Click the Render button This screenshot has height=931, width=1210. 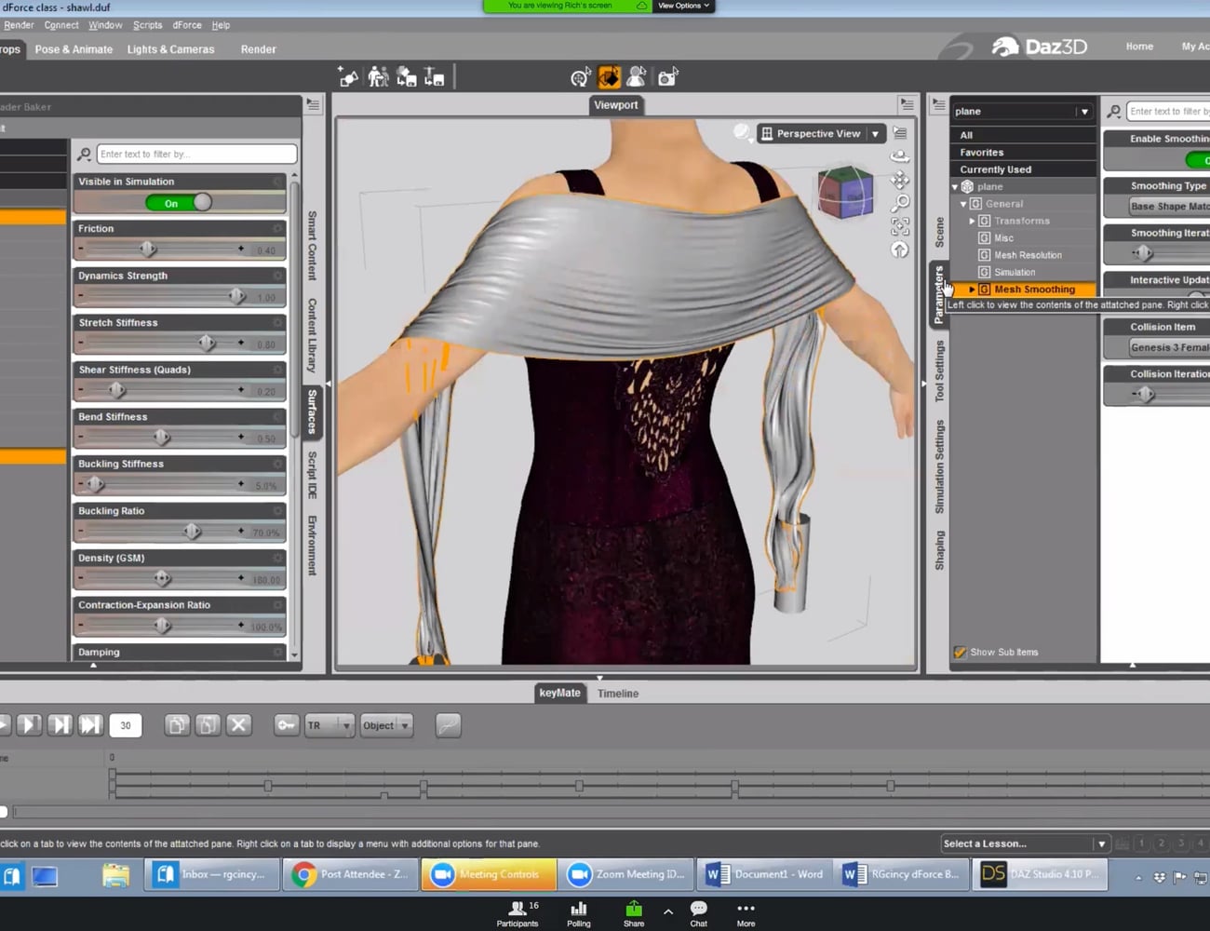coord(258,49)
